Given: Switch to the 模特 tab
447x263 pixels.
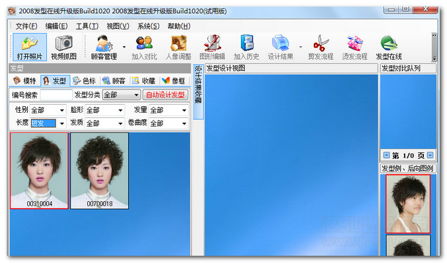Looking at the screenshot, I should (25, 81).
